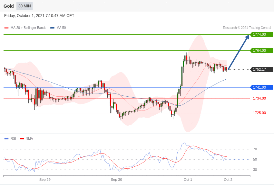Click the 1725.00 red support label

click(259, 113)
